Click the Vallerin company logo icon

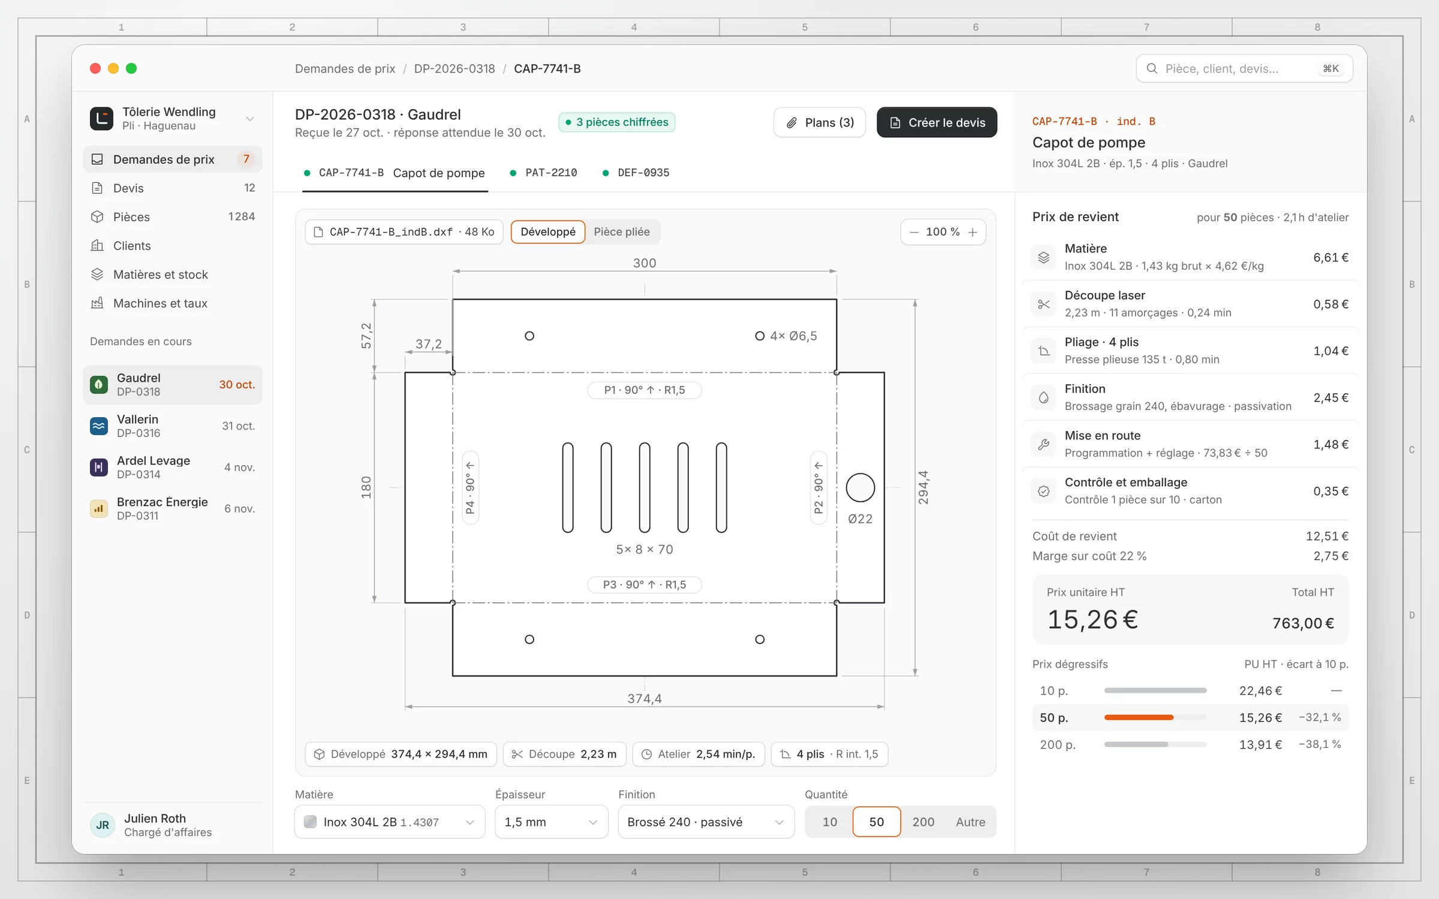pyautogui.click(x=99, y=426)
